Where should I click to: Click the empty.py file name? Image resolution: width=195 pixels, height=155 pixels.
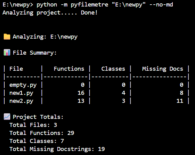coord(23,85)
